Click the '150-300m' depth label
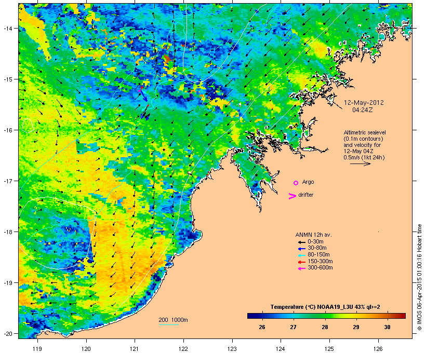This screenshot has width=426, height=353. (320, 261)
